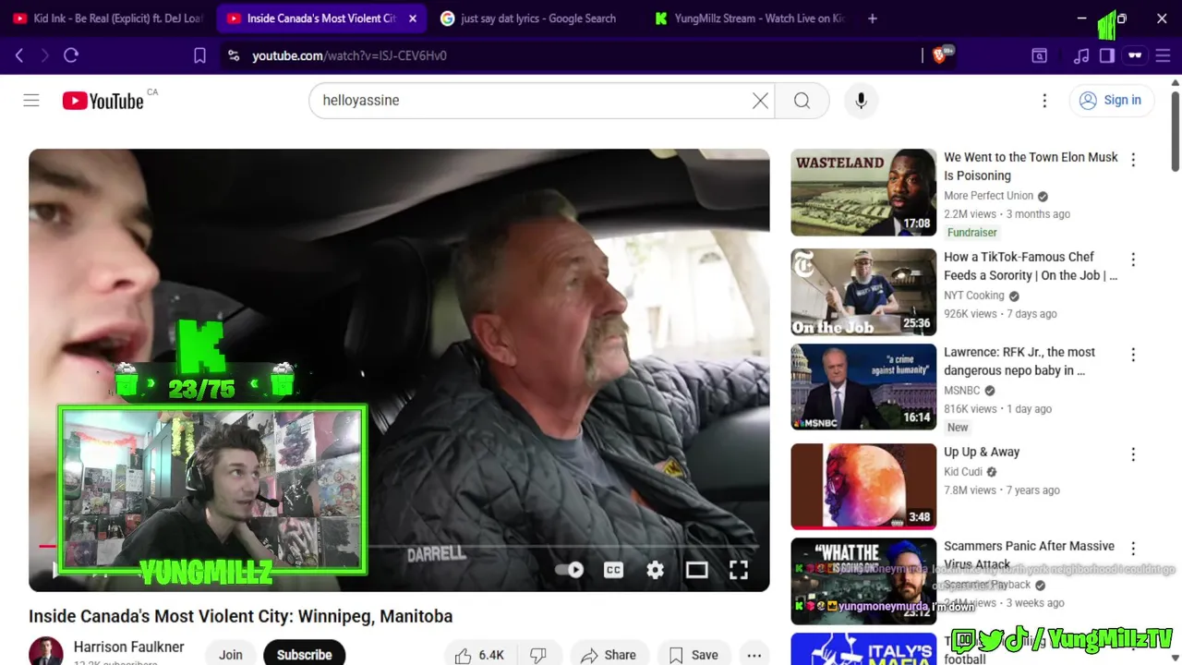Open site information icon beside the URL
This screenshot has width=1182, height=665.
click(233, 55)
